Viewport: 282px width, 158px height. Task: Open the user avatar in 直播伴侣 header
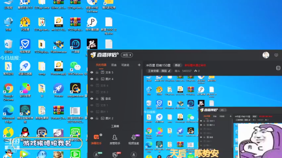coord(266,55)
